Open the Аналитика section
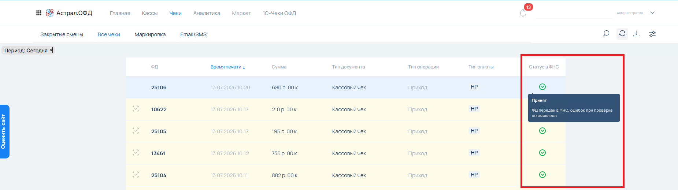This screenshot has width=678, height=190. click(207, 13)
